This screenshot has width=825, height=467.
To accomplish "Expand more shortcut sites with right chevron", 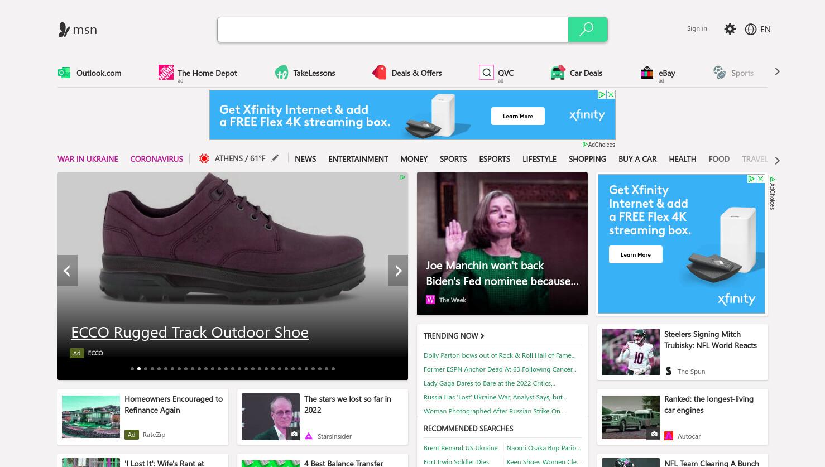I will point(777,71).
